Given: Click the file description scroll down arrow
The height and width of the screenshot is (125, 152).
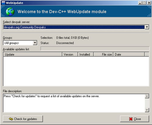Looking at the screenshot, I should click(x=147, y=110).
